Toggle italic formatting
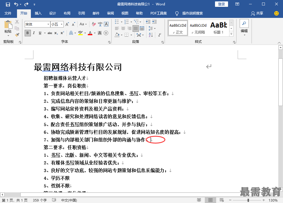The image size is (283, 203). point(34,33)
